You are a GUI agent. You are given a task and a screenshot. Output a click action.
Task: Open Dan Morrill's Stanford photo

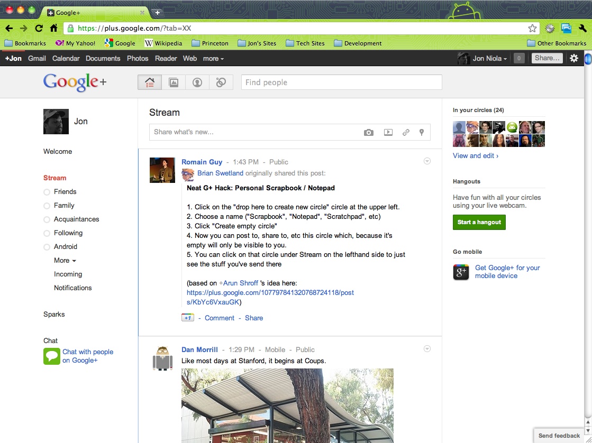pos(287,405)
